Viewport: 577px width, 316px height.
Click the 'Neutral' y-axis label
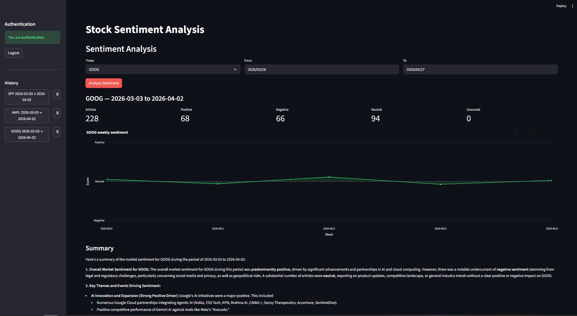pyautogui.click(x=100, y=181)
